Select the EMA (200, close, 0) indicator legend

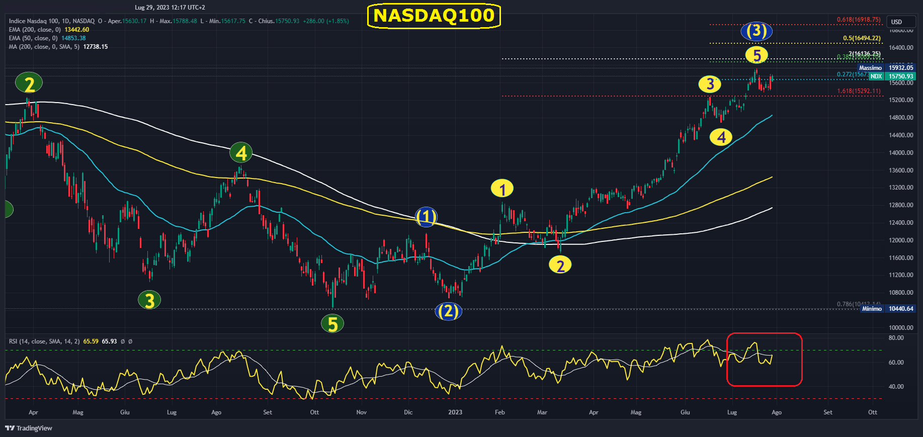pyautogui.click(x=35, y=30)
